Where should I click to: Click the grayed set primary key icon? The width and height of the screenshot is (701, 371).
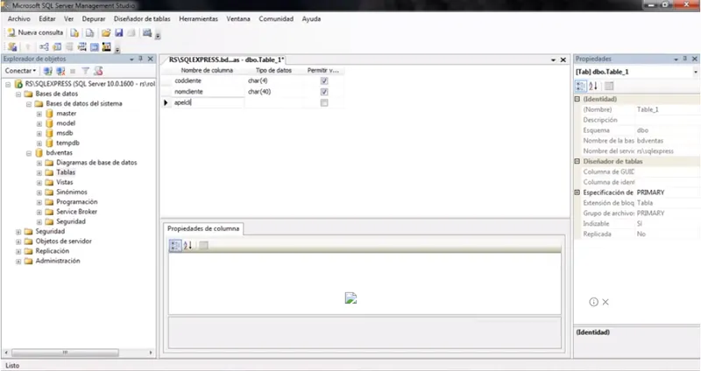click(28, 47)
